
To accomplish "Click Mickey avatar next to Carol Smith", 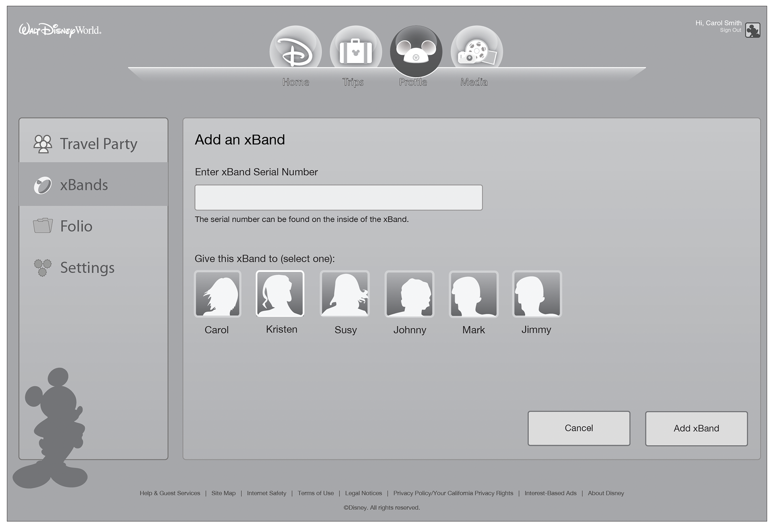I will (752, 30).
